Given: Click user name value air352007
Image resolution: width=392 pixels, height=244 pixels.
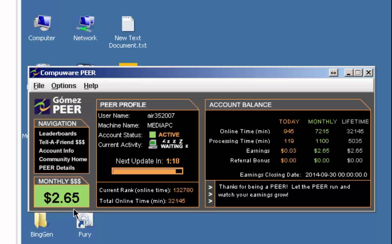Looking at the screenshot, I should tap(161, 116).
